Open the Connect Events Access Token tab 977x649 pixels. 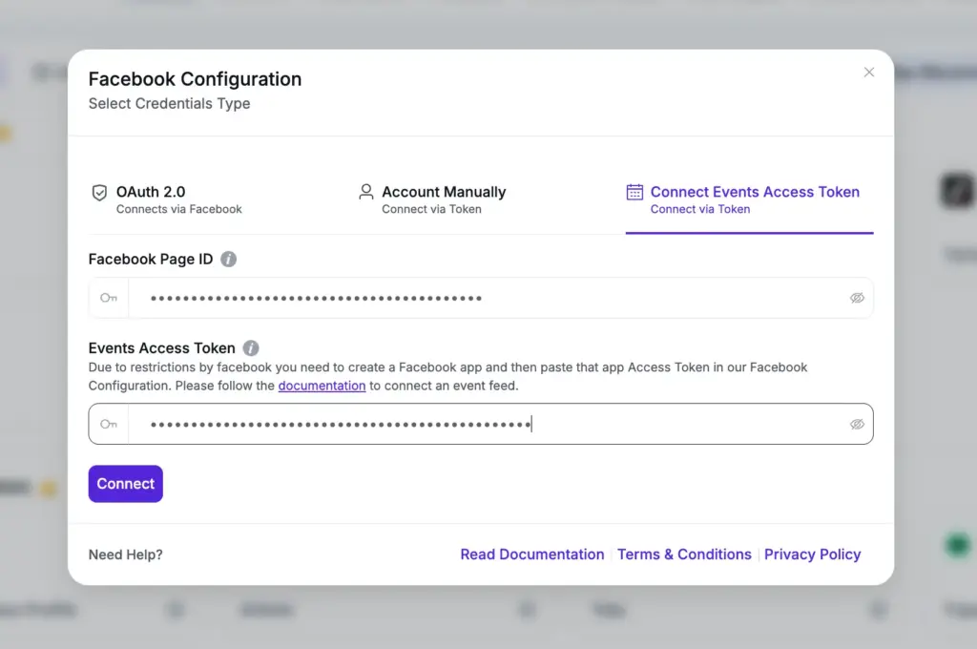coord(749,199)
